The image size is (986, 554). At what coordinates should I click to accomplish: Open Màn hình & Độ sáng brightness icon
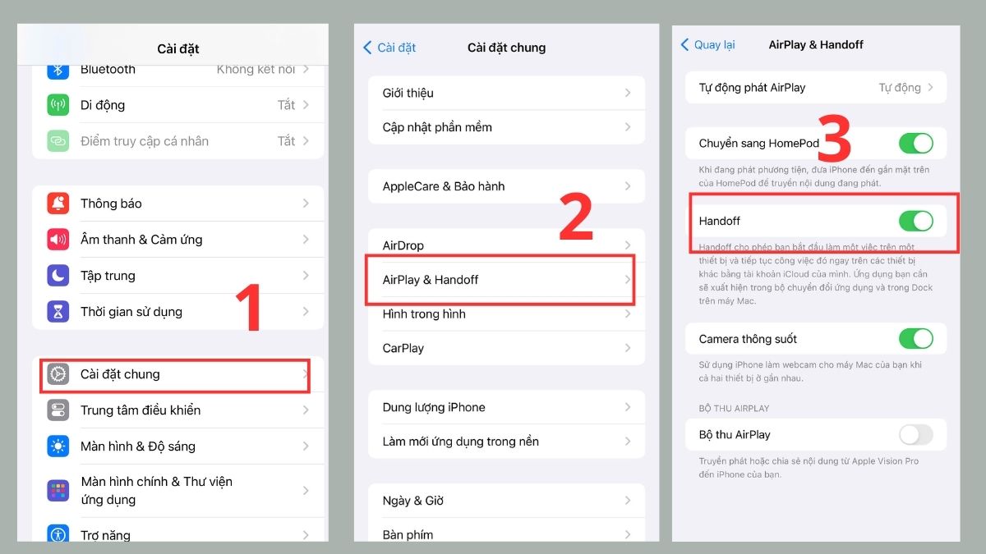pos(58,446)
